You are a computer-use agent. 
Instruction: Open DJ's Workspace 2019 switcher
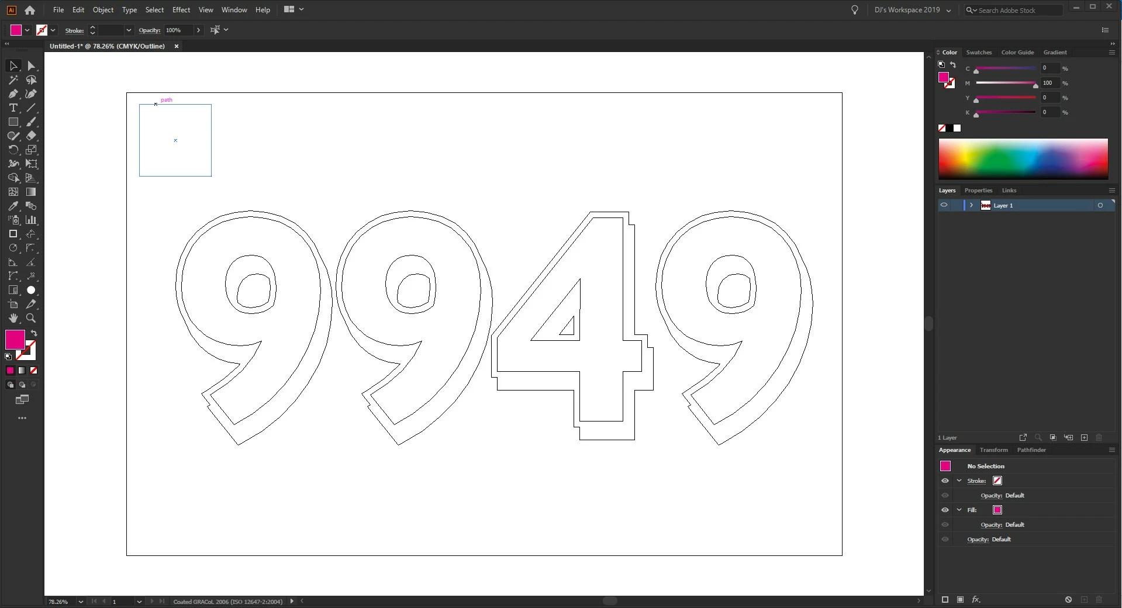tap(912, 10)
